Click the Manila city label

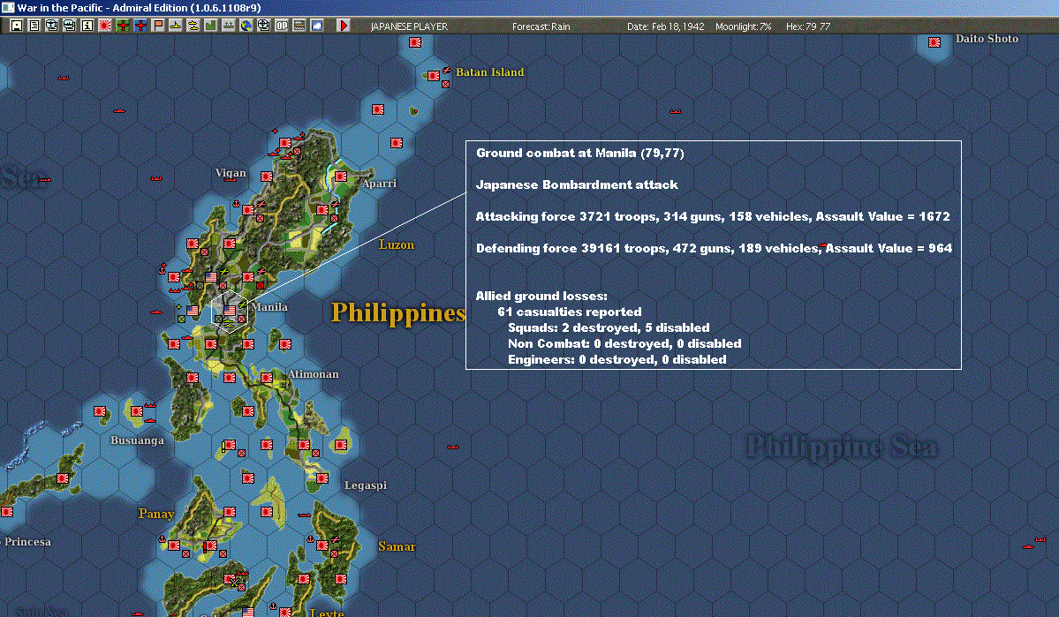269,306
